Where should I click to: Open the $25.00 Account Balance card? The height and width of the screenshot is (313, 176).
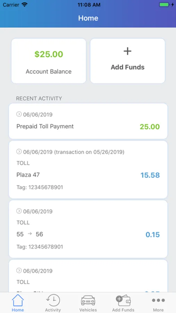(x=49, y=61)
